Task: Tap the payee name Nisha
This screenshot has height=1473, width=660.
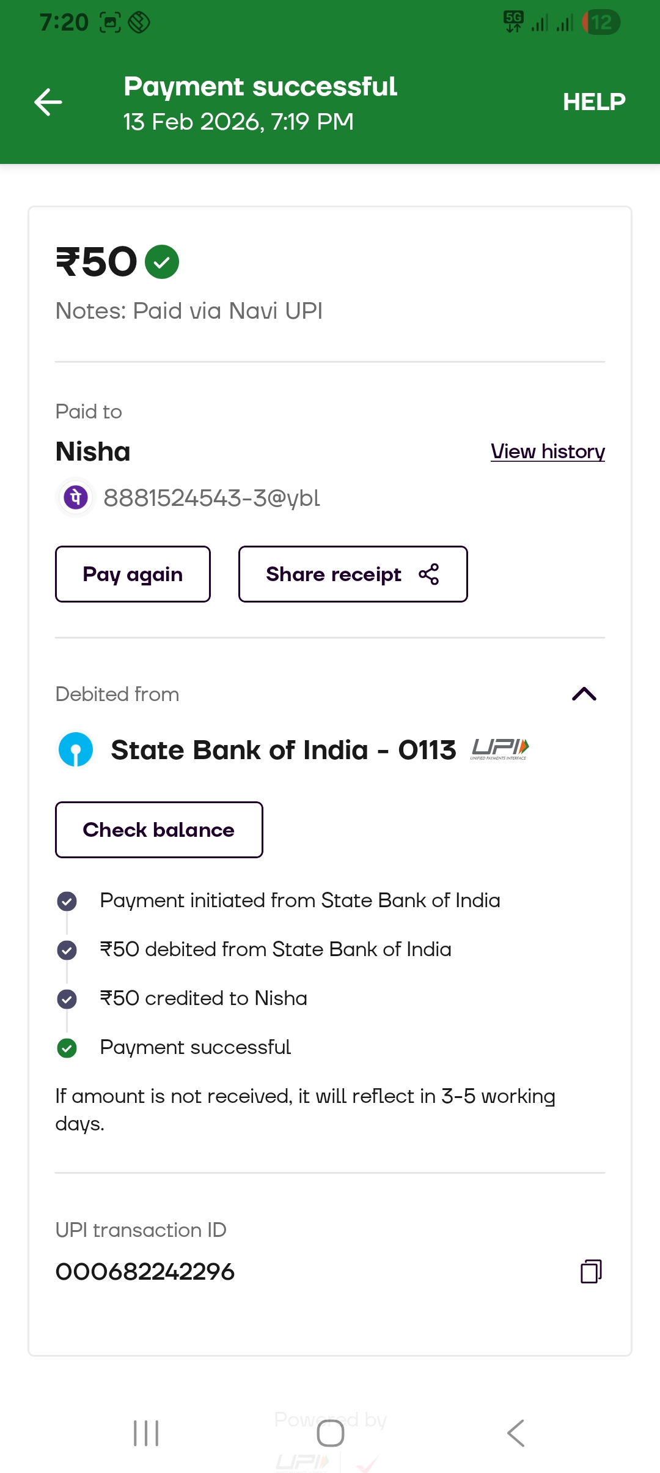Action: click(x=93, y=451)
